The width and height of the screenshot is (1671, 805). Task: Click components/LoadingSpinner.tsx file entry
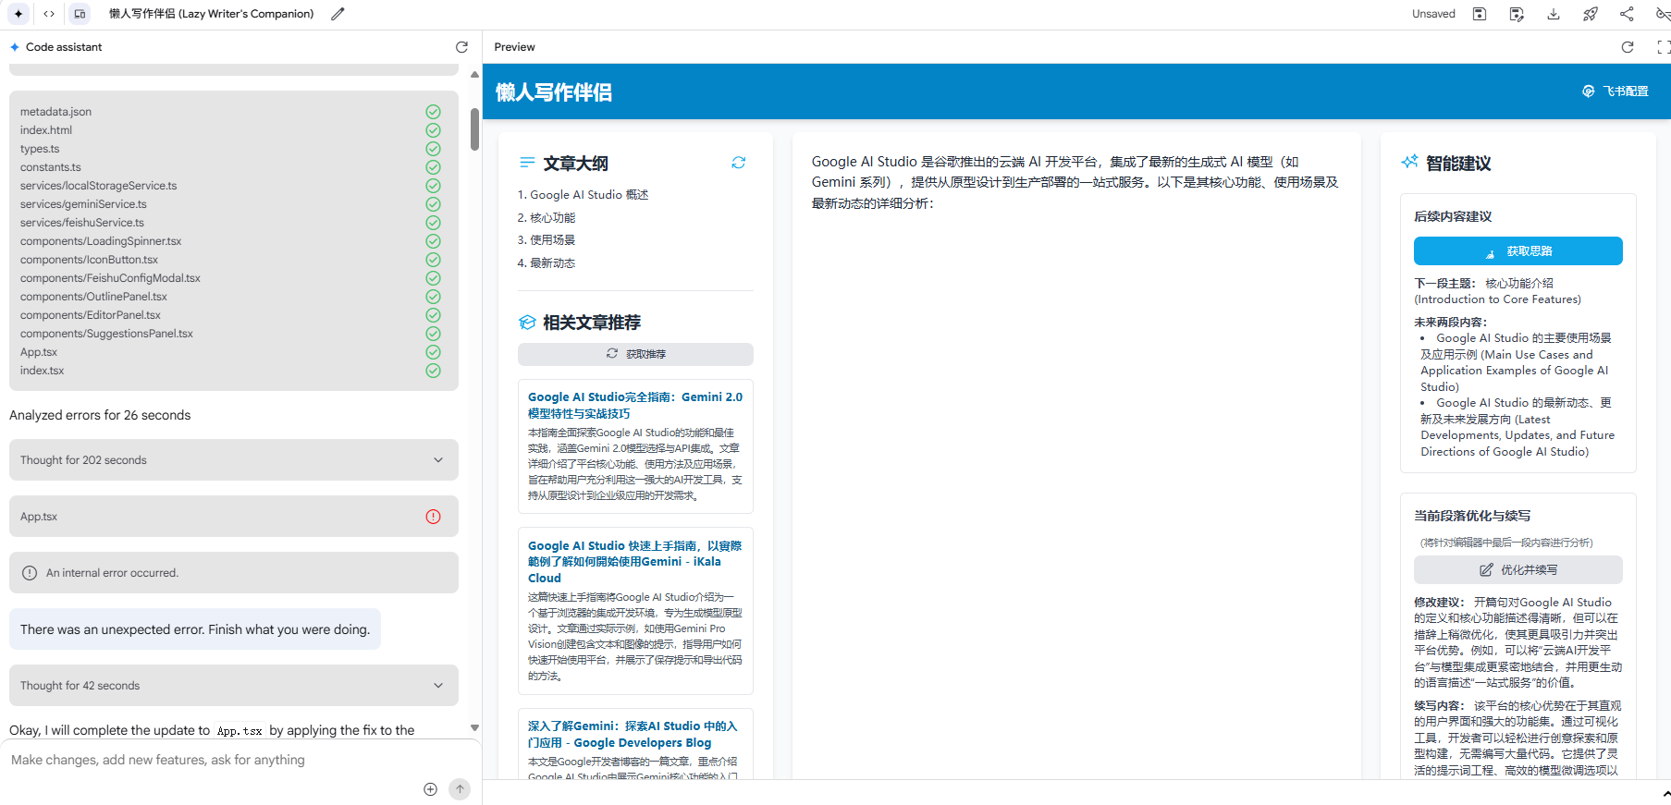click(x=101, y=241)
